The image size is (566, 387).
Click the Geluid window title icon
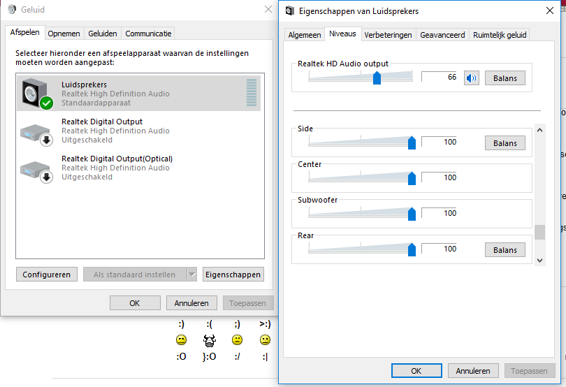click(11, 10)
